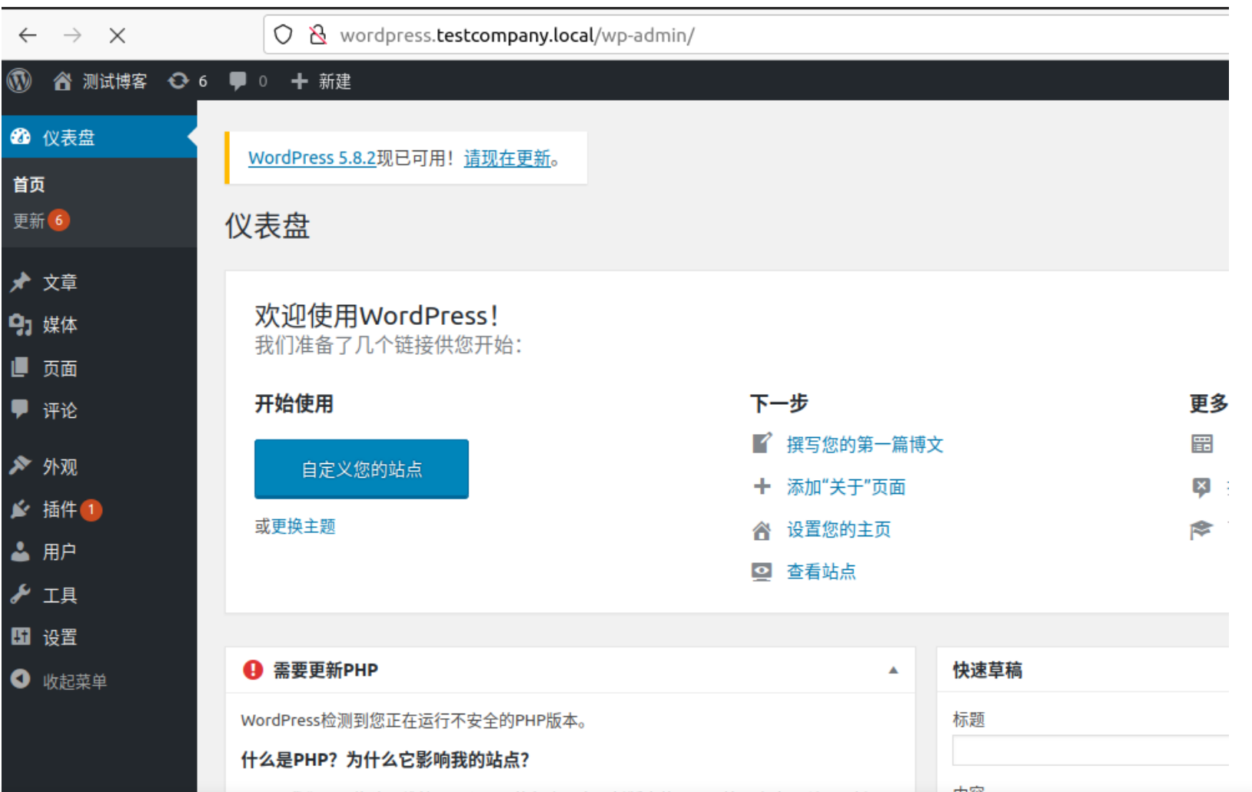
Task: Click the browser address bar URL
Action: coord(517,35)
